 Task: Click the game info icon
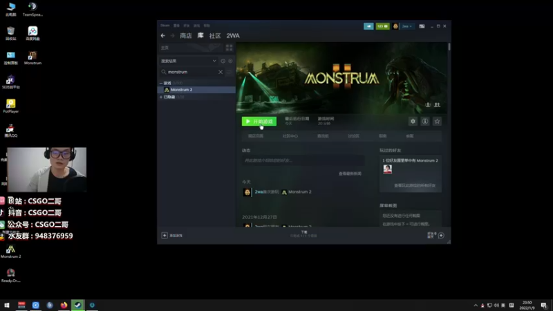tap(425, 122)
